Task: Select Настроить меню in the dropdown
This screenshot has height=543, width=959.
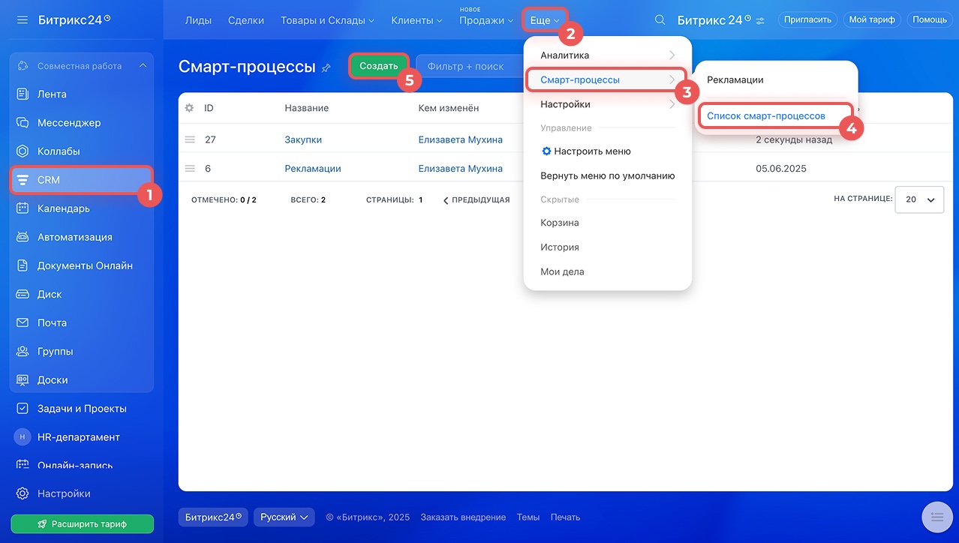Action: pos(585,151)
